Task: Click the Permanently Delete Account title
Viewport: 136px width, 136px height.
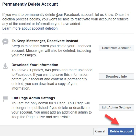Action: [x=30, y=4]
